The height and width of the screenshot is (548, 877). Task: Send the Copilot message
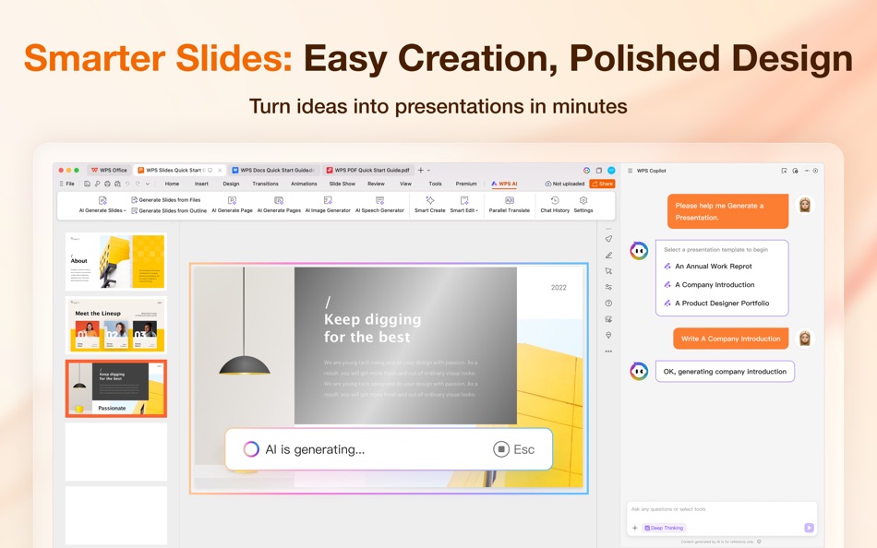pyautogui.click(x=809, y=528)
